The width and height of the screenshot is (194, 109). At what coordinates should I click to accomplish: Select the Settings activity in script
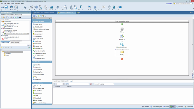[122, 30]
